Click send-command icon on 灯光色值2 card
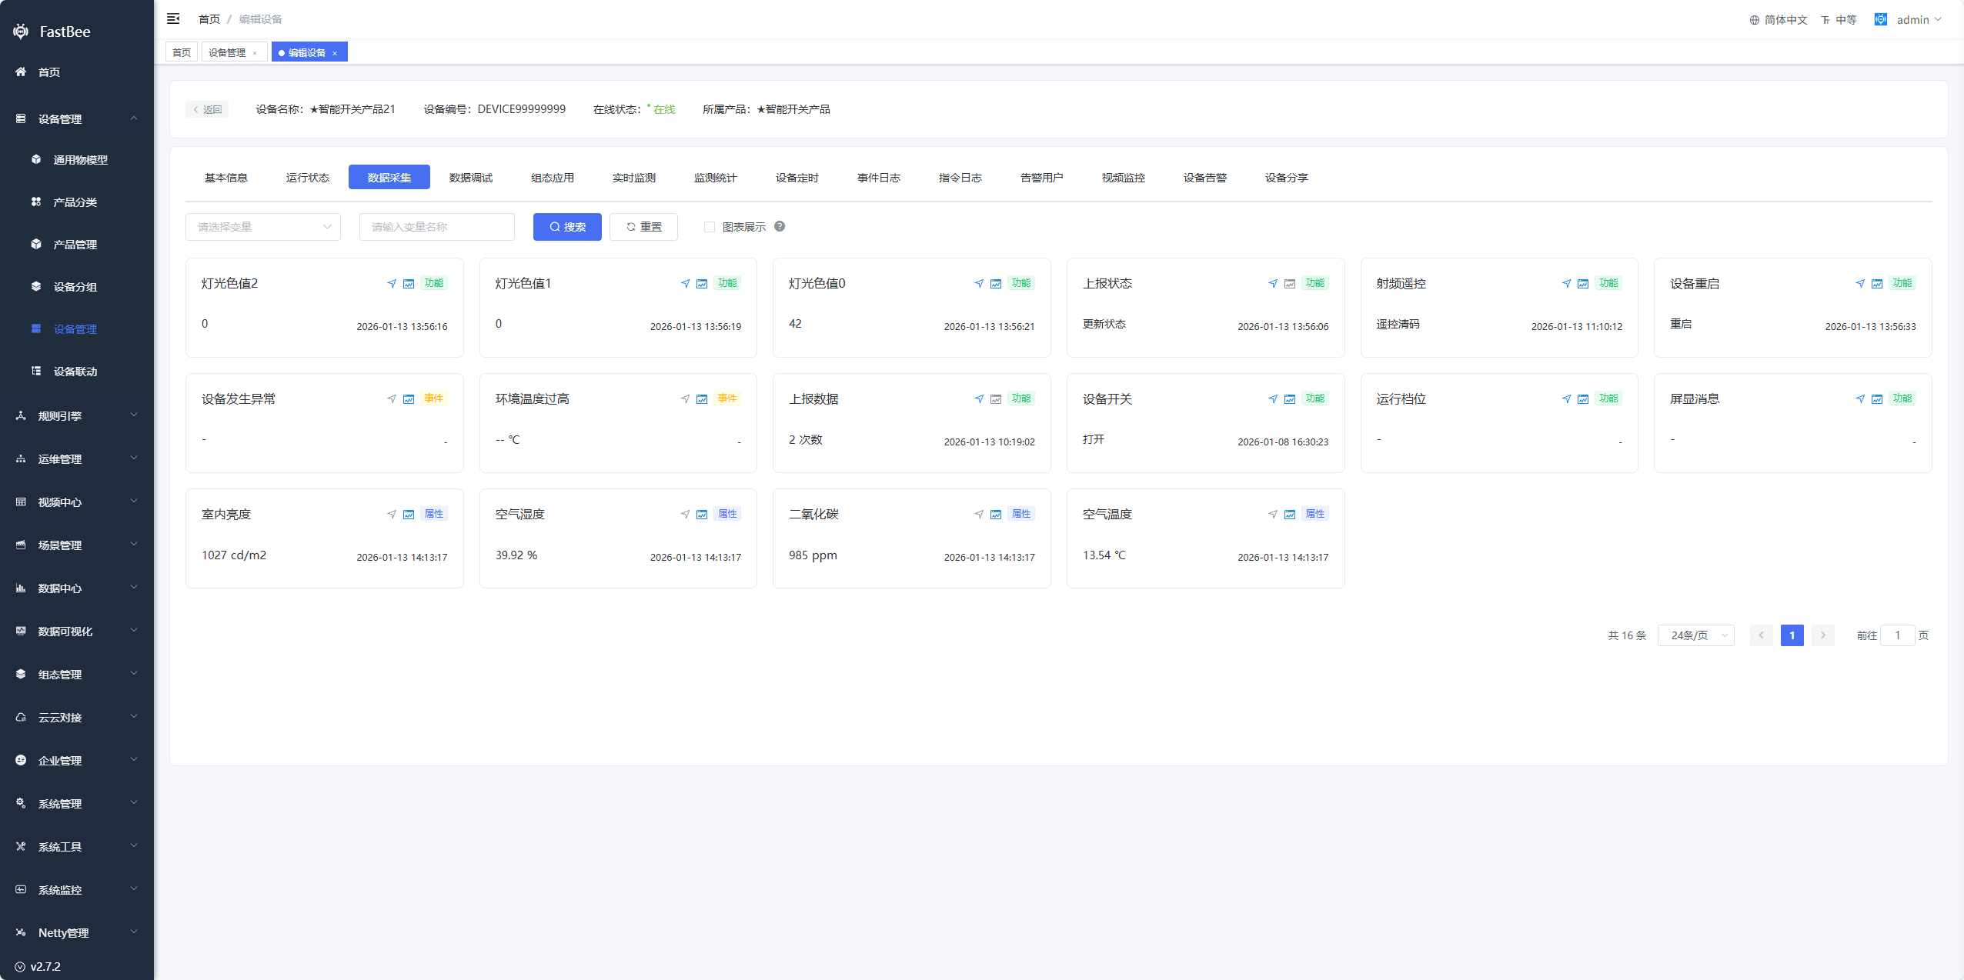 tap(392, 284)
